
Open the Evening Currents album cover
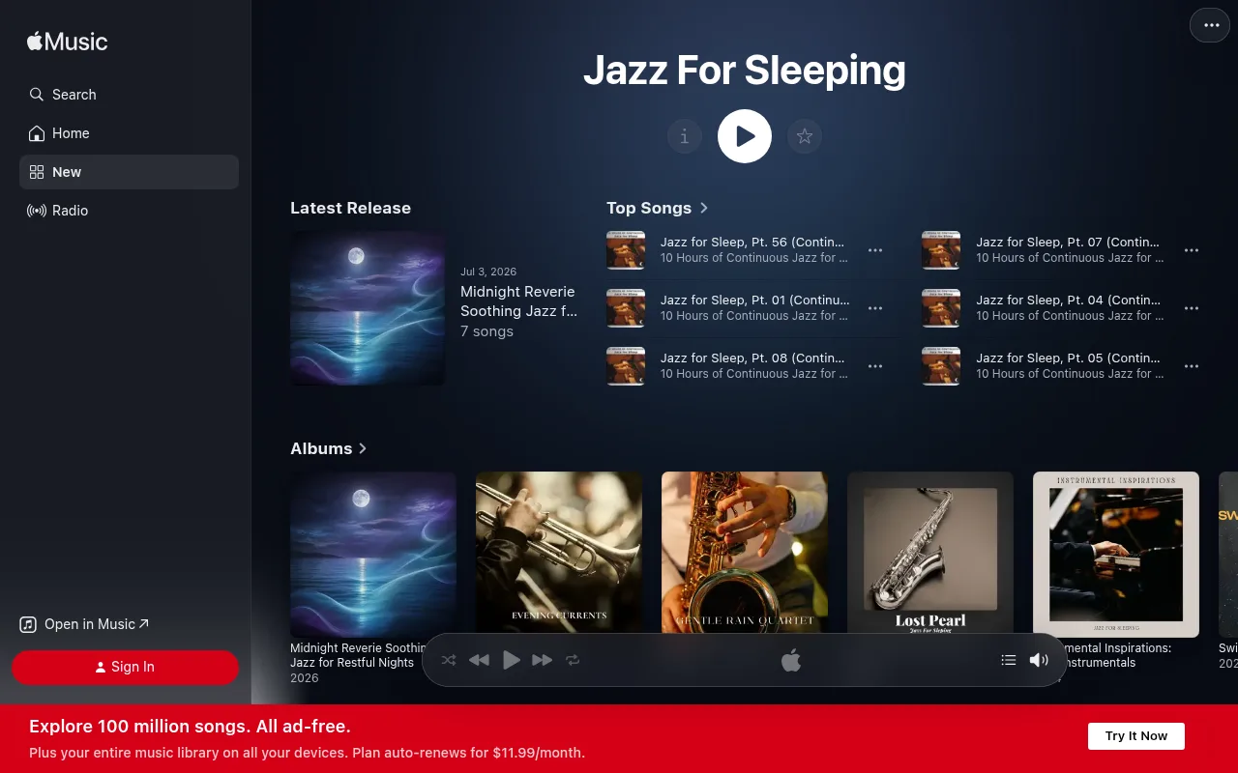click(x=559, y=552)
